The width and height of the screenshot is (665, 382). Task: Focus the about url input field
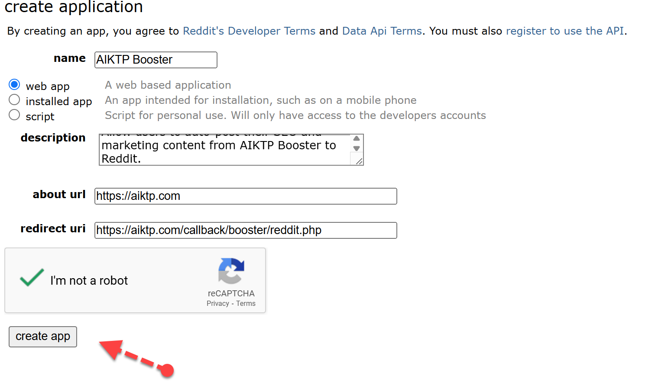[x=245, y=196]
